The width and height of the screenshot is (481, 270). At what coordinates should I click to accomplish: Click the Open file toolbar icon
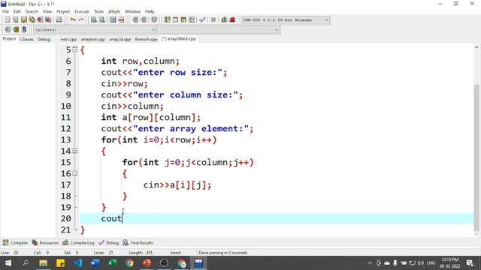(15, 20)
